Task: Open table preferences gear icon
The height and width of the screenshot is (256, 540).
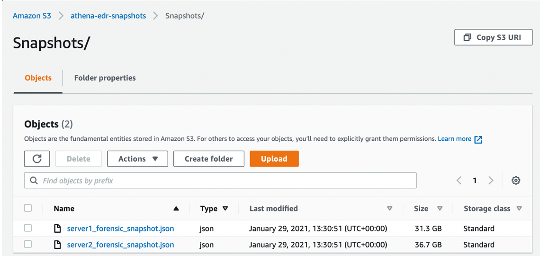Action: pos(516,181)
